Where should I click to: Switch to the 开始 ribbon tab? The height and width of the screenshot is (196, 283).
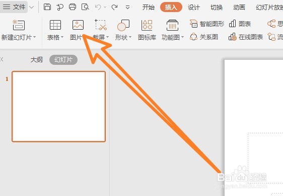149,7
